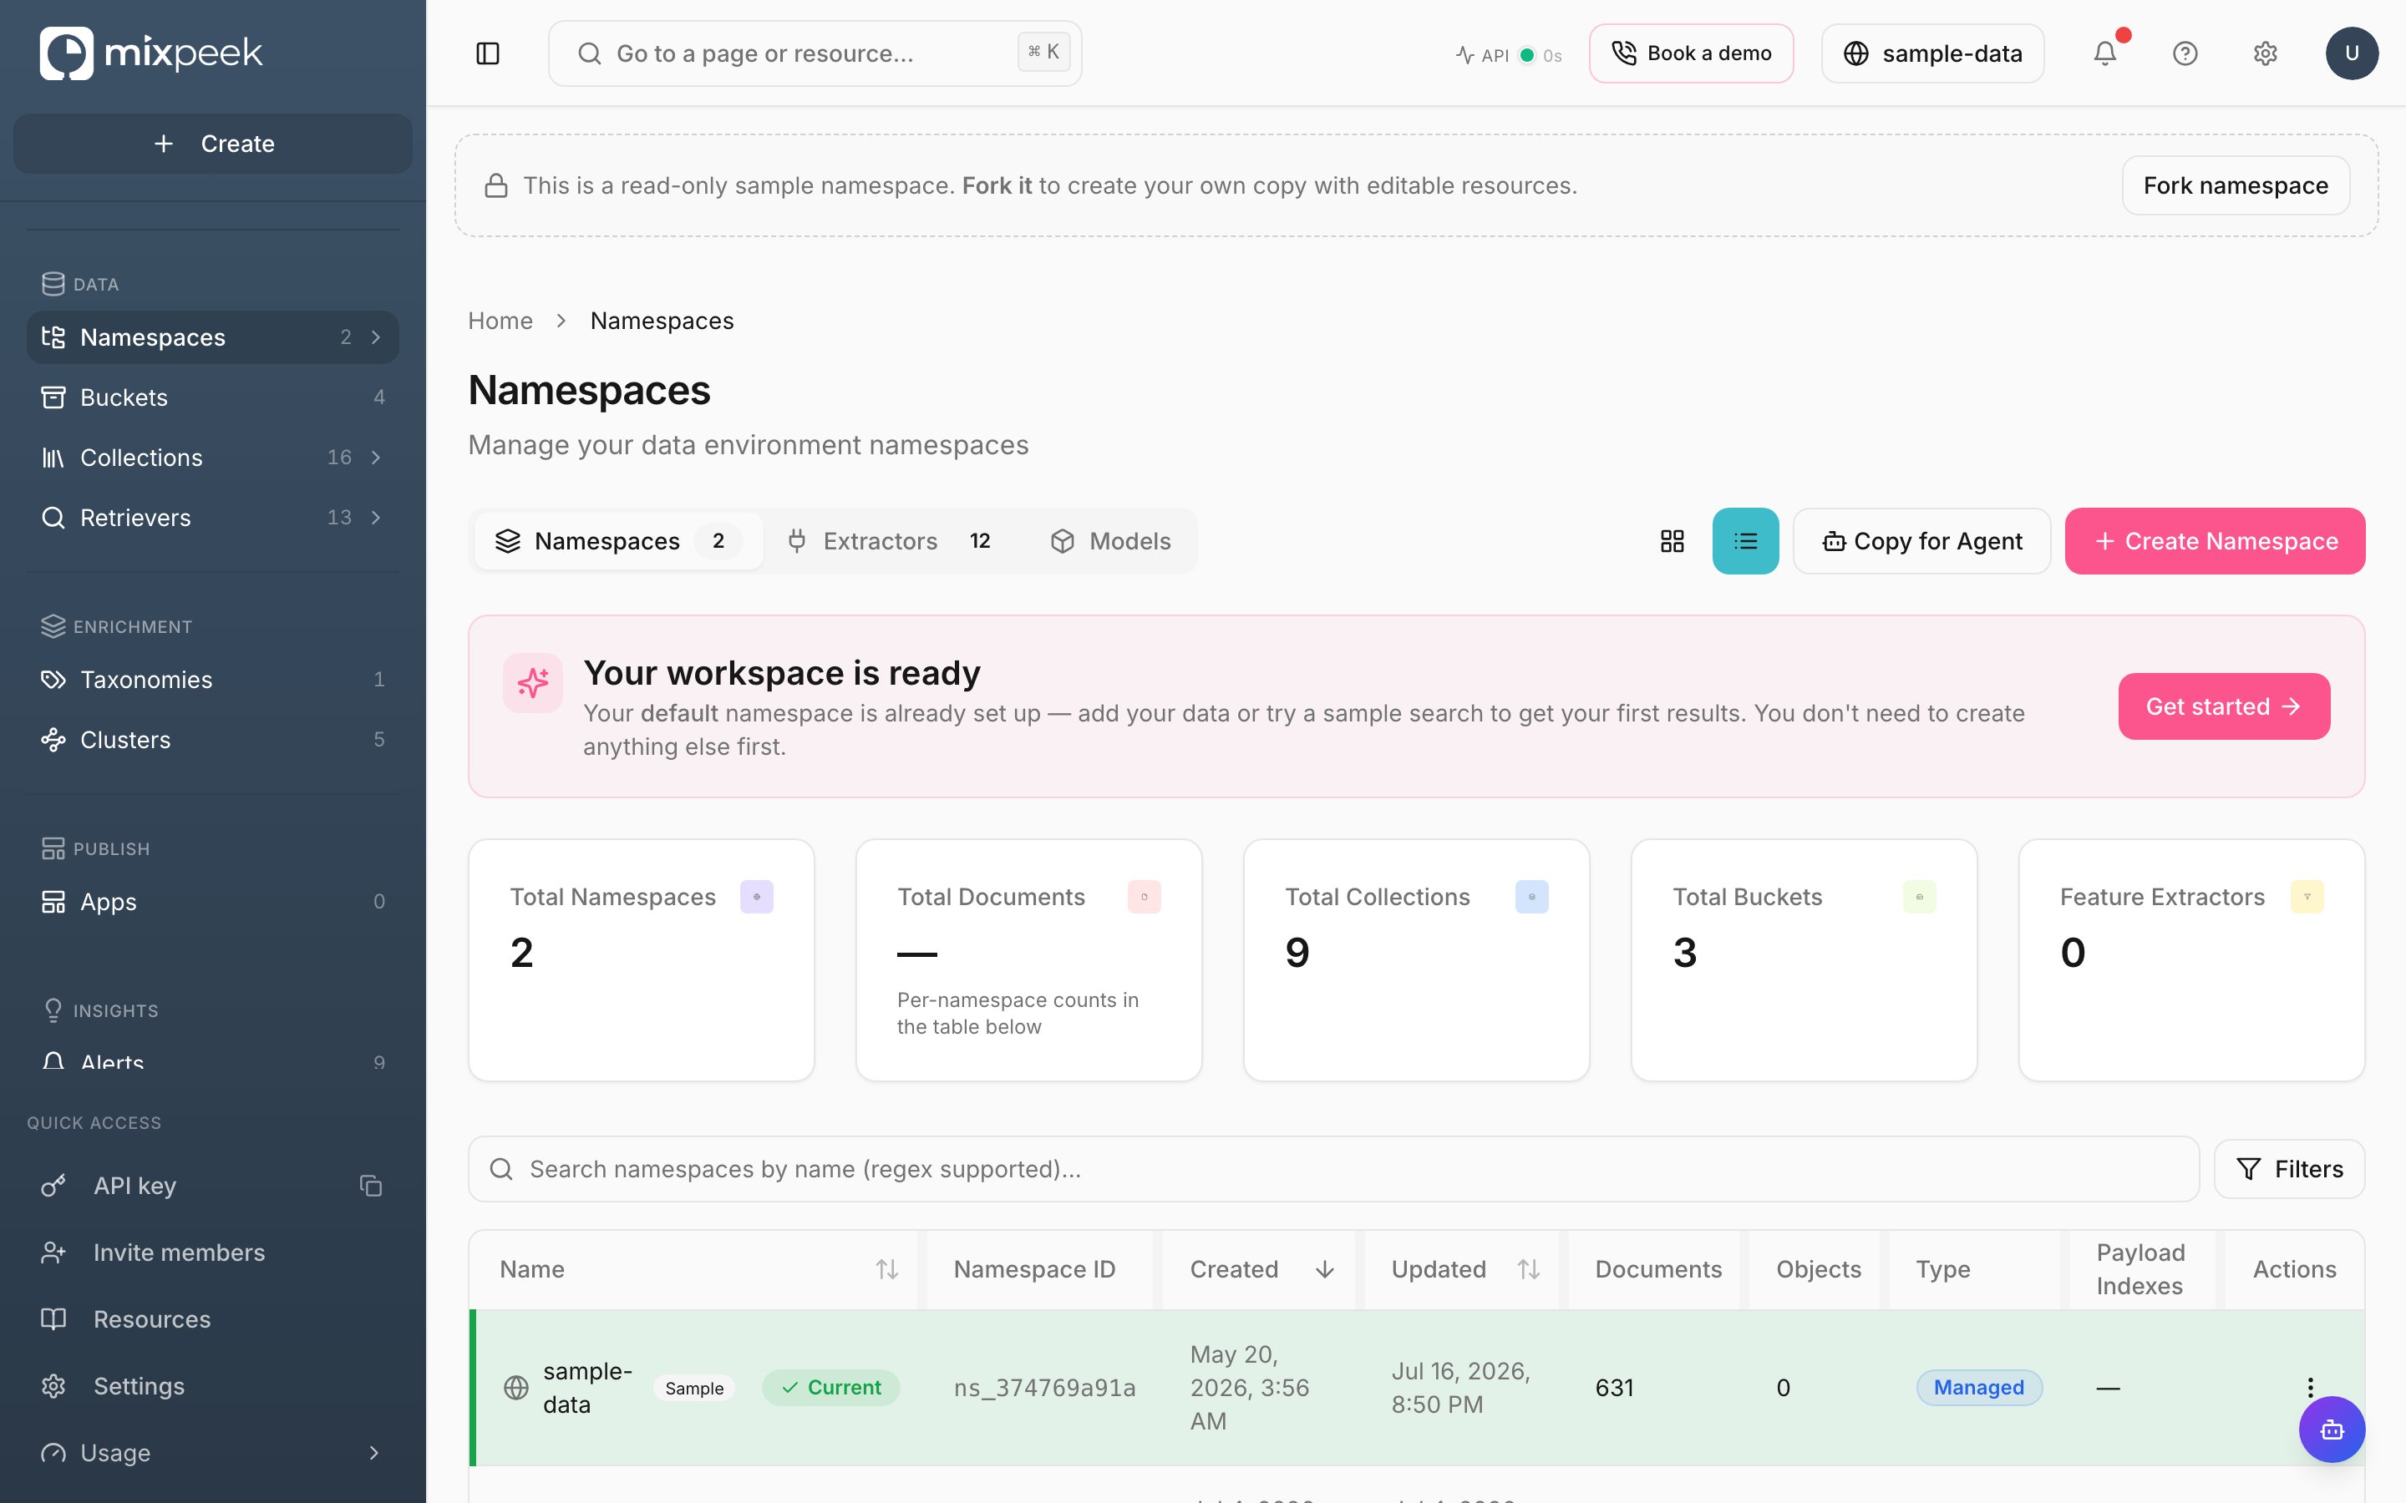The image size is (2406, 1503).
Task: Focus the Go to a page search box
Action: (815, 53)
